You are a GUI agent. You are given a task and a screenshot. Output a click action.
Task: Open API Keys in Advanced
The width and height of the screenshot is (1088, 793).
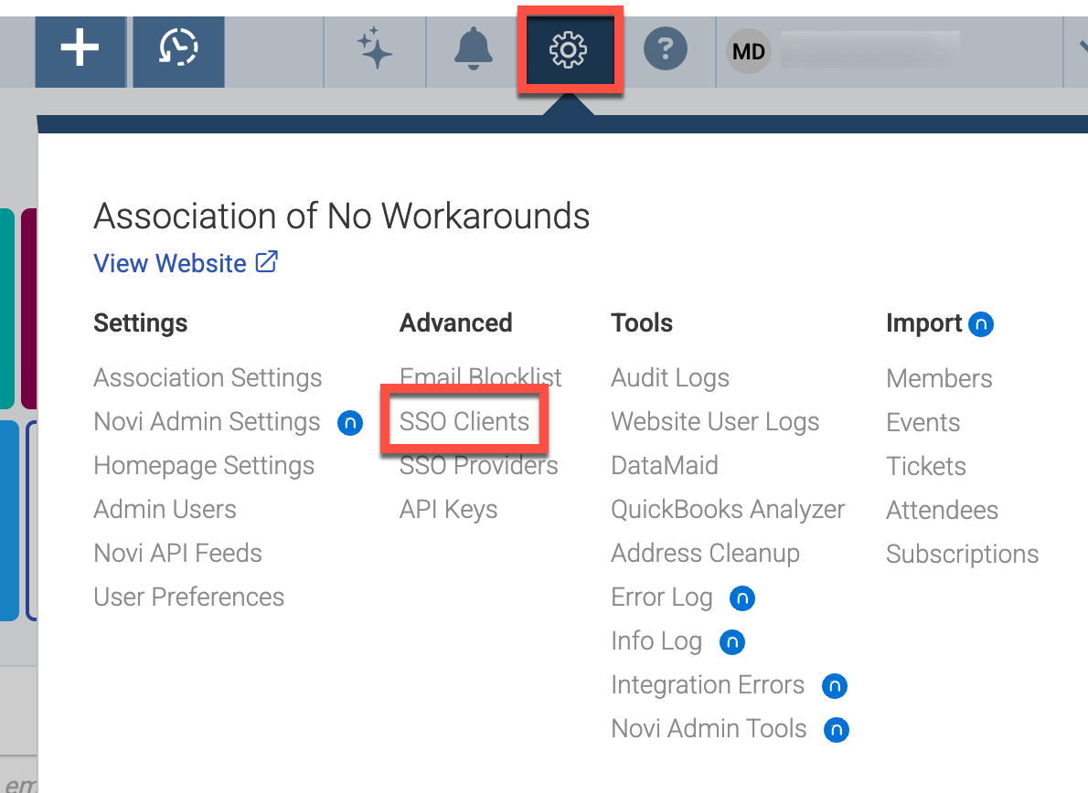(448, 510)
